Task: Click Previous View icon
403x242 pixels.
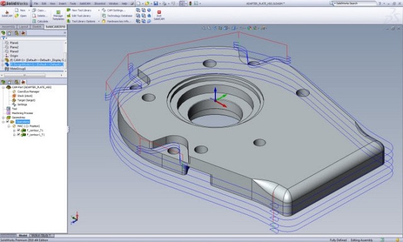Action: pos(215,28)
